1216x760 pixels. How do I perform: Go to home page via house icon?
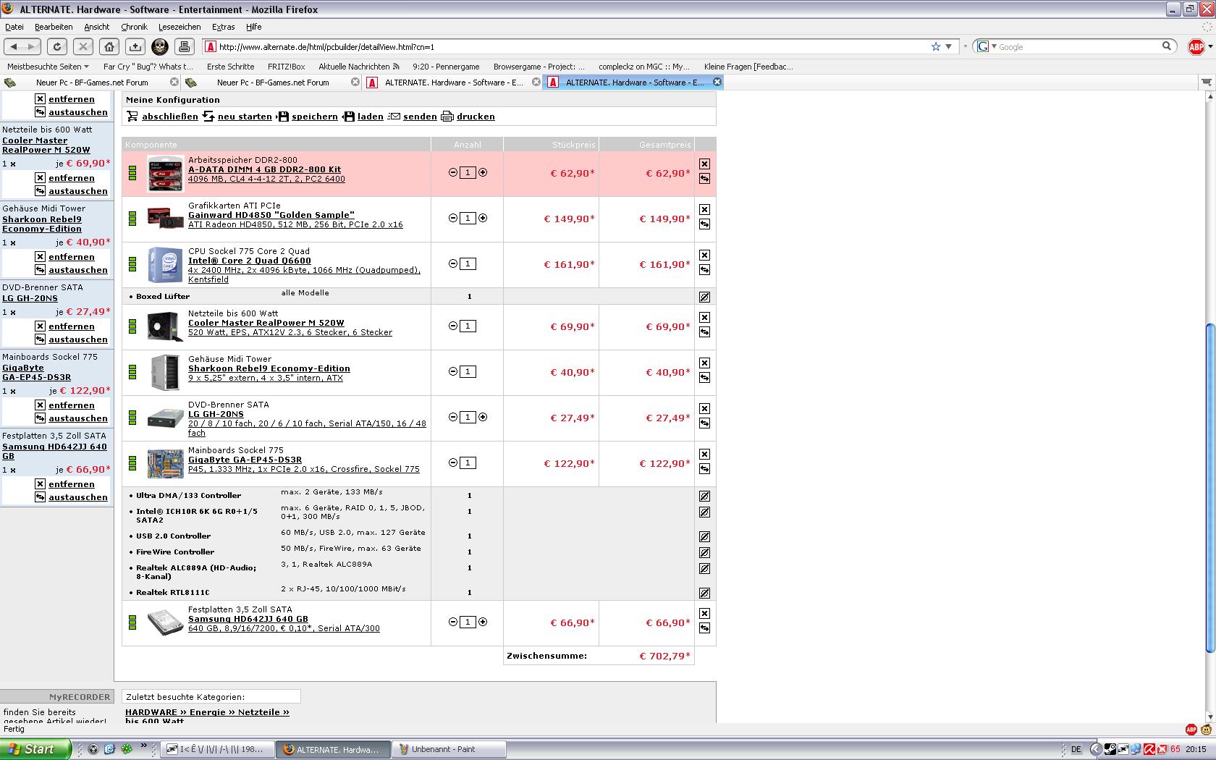(x=109, y=46)
